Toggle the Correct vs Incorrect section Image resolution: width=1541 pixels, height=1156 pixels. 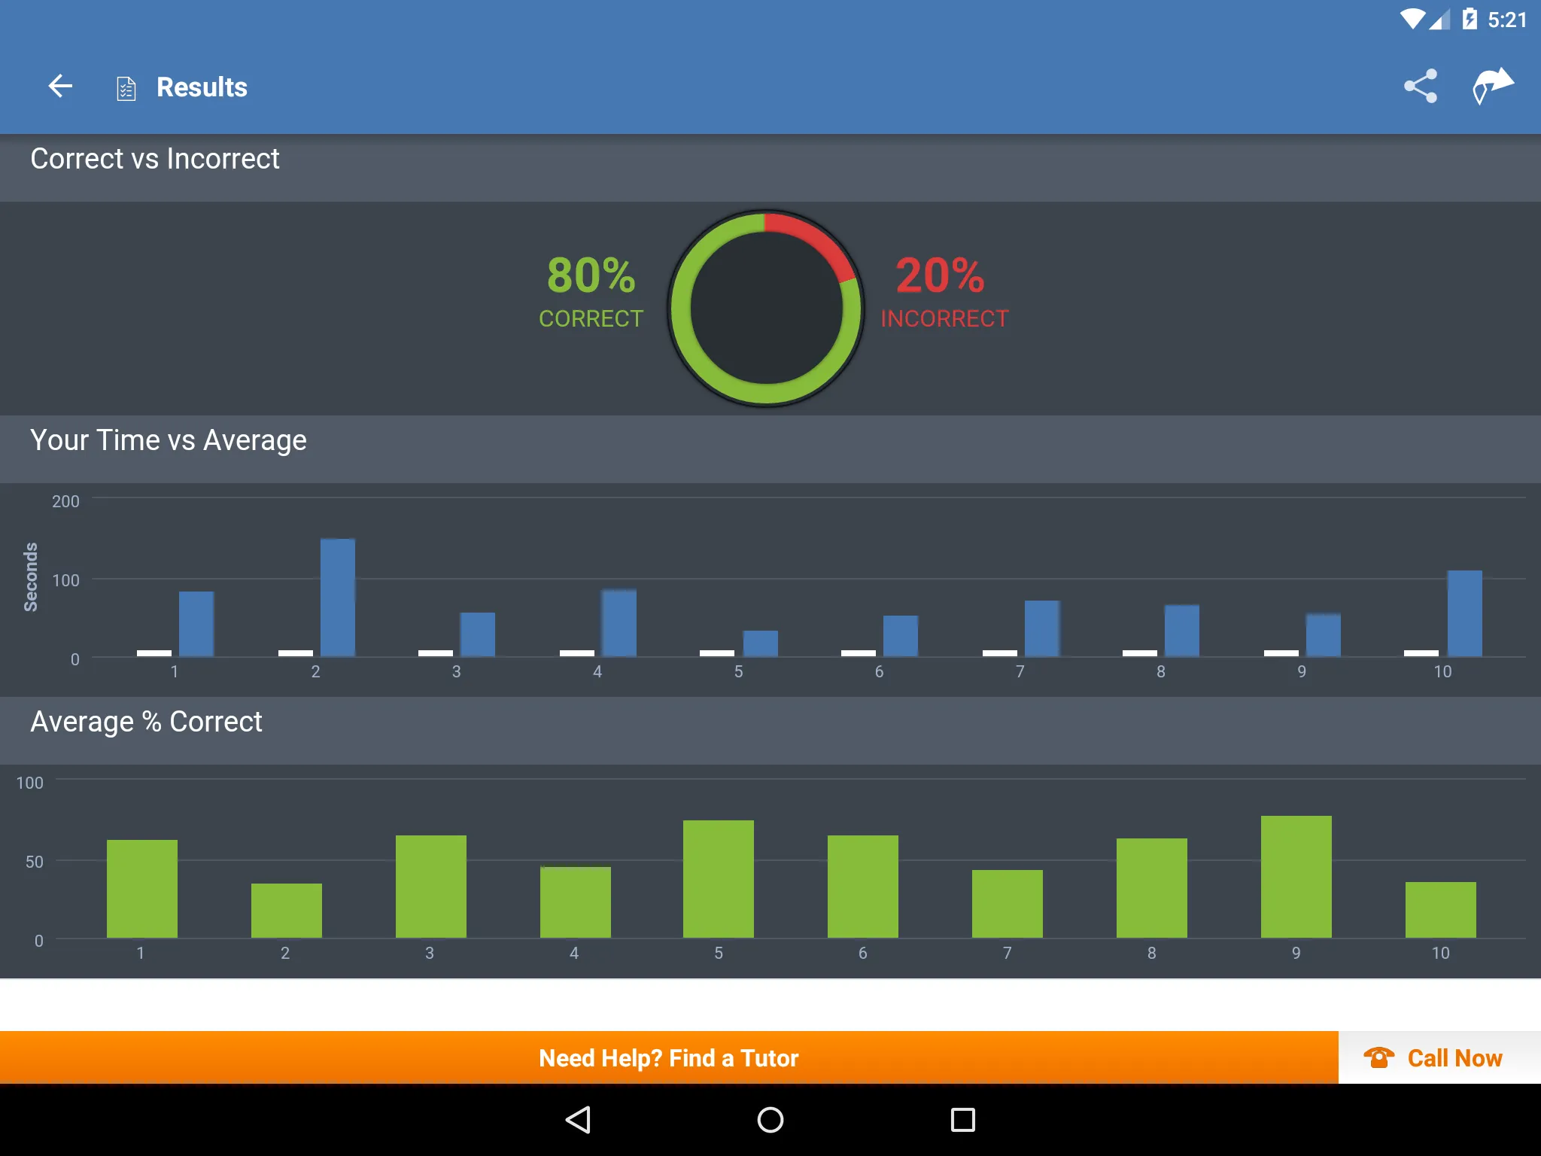[770, 159]
